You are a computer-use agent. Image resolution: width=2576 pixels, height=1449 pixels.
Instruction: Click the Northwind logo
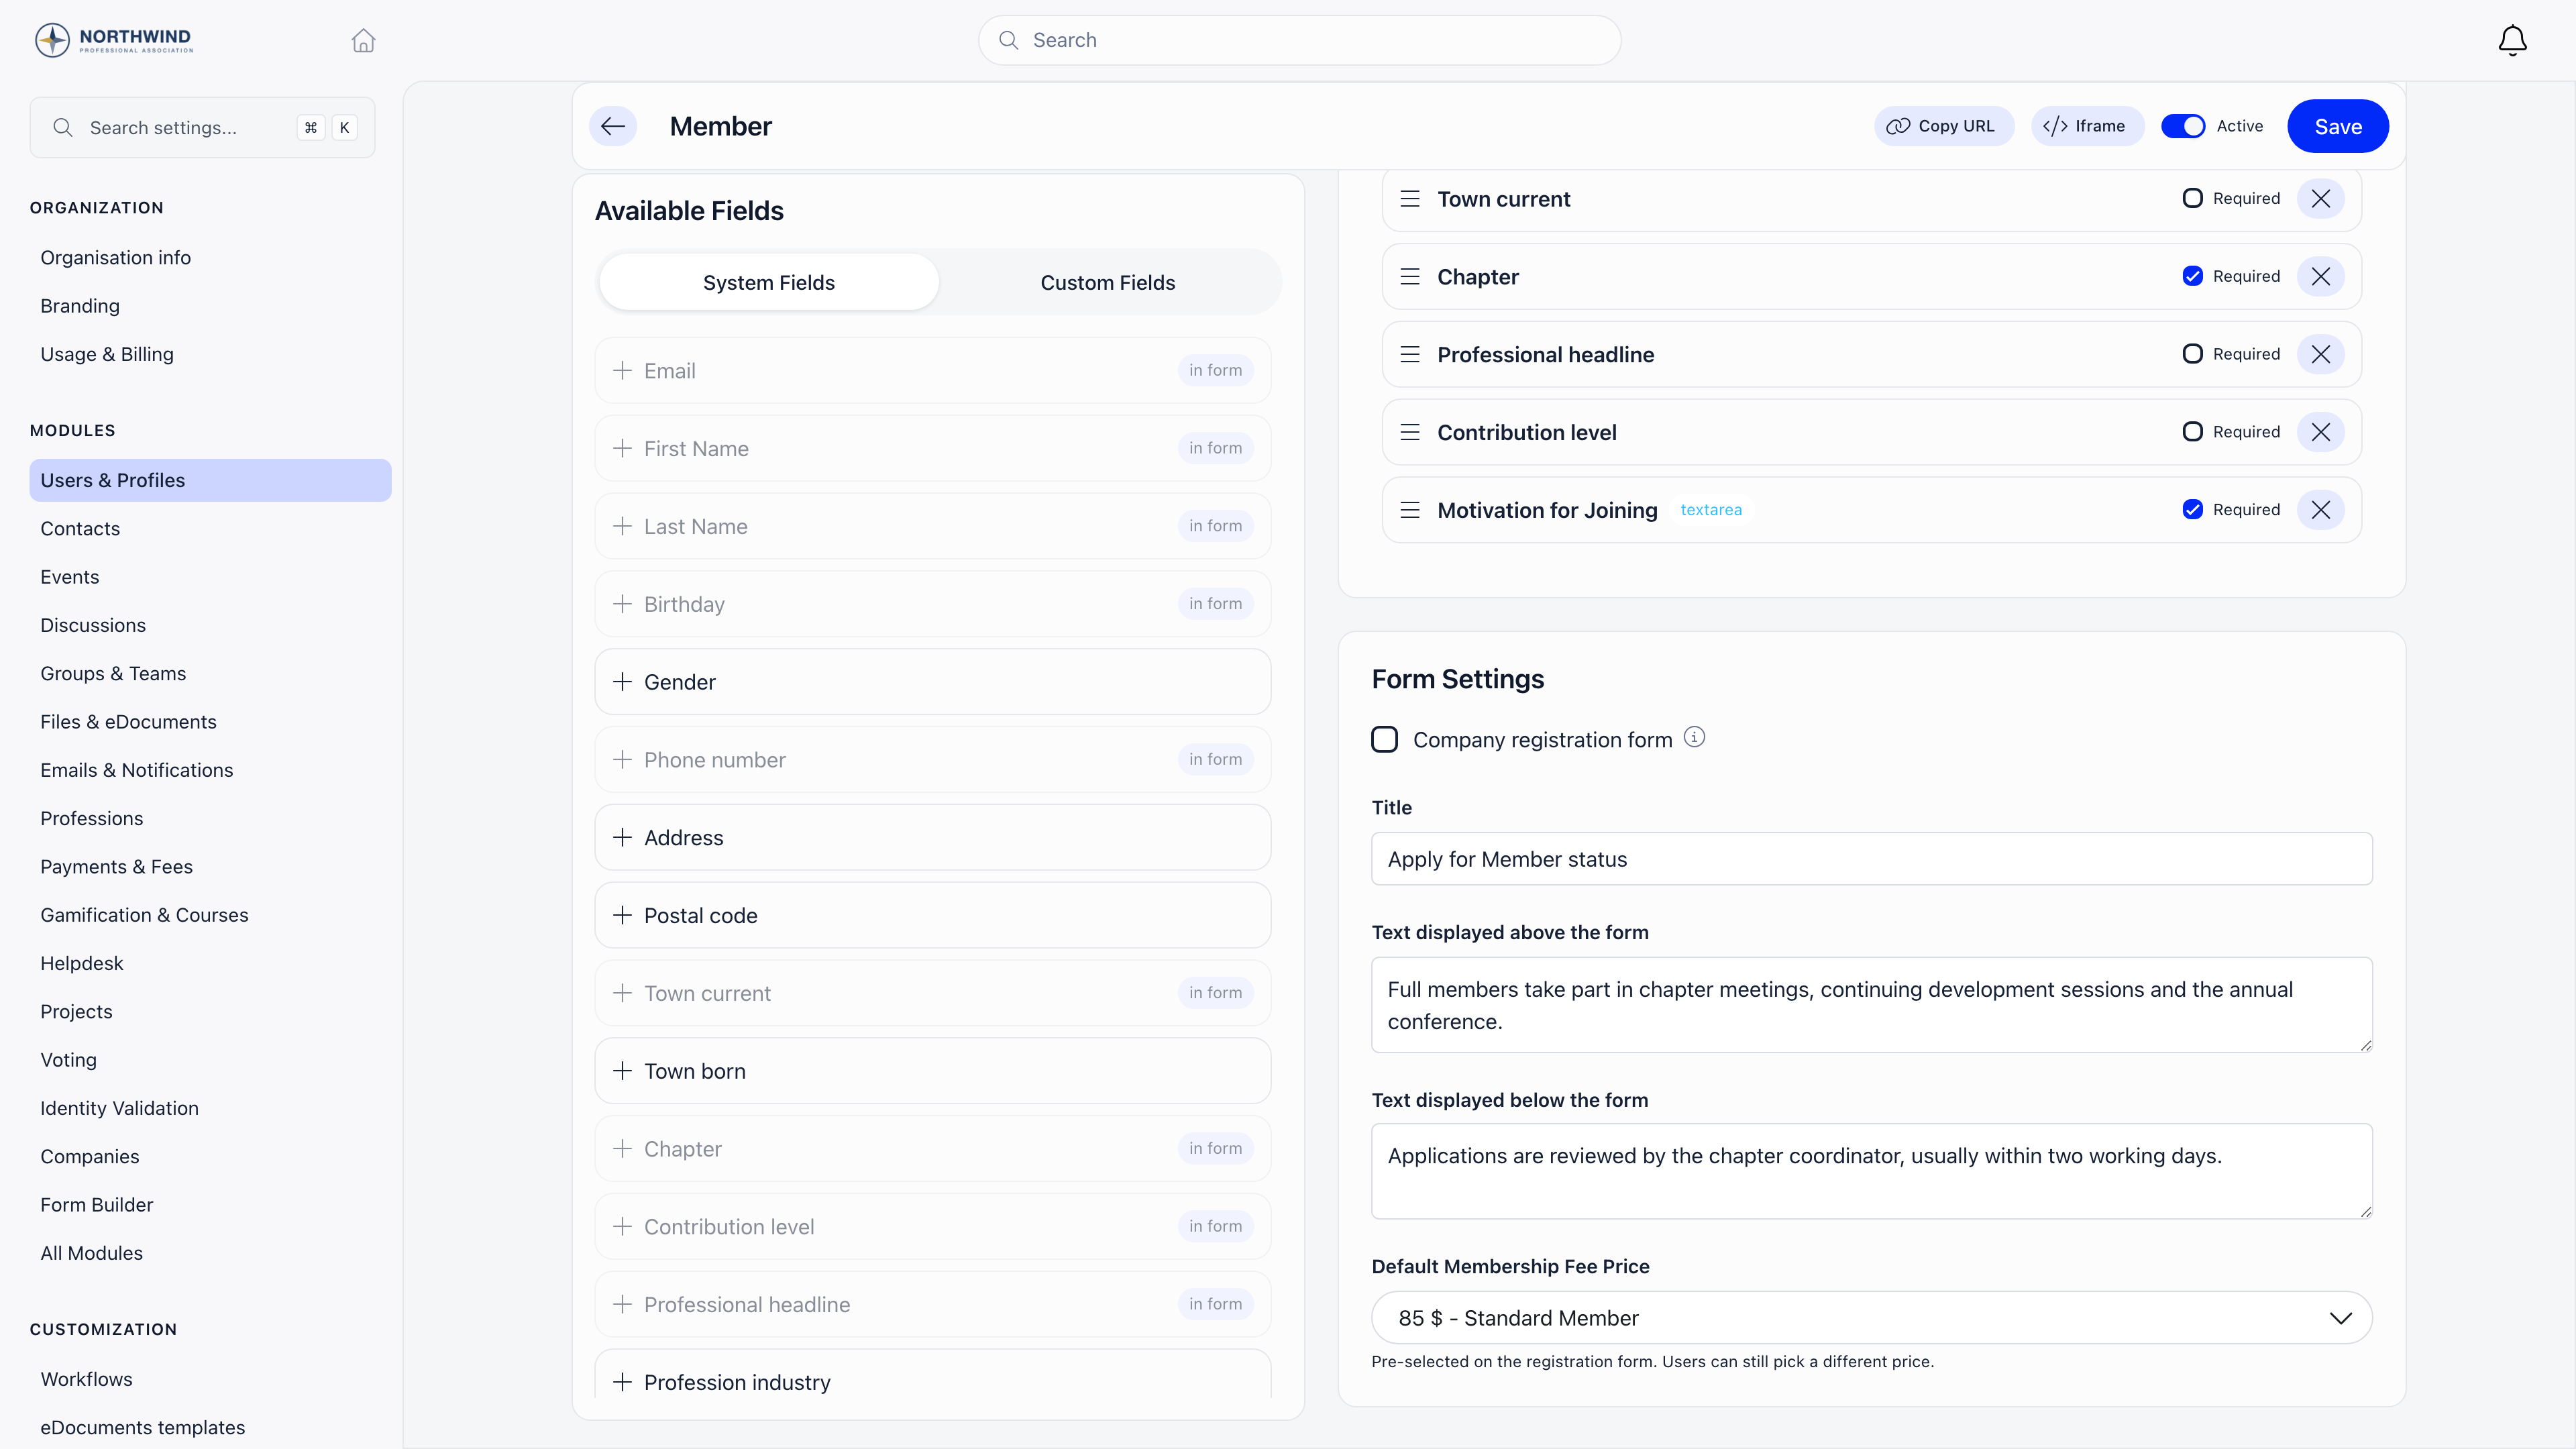click(114, 40)
